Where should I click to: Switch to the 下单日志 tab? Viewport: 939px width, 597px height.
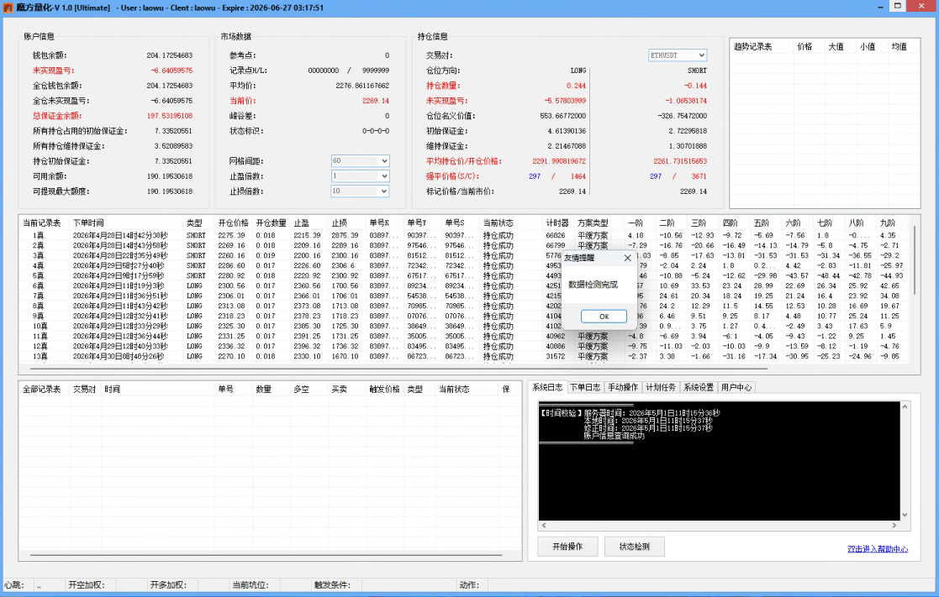[585, 387]
